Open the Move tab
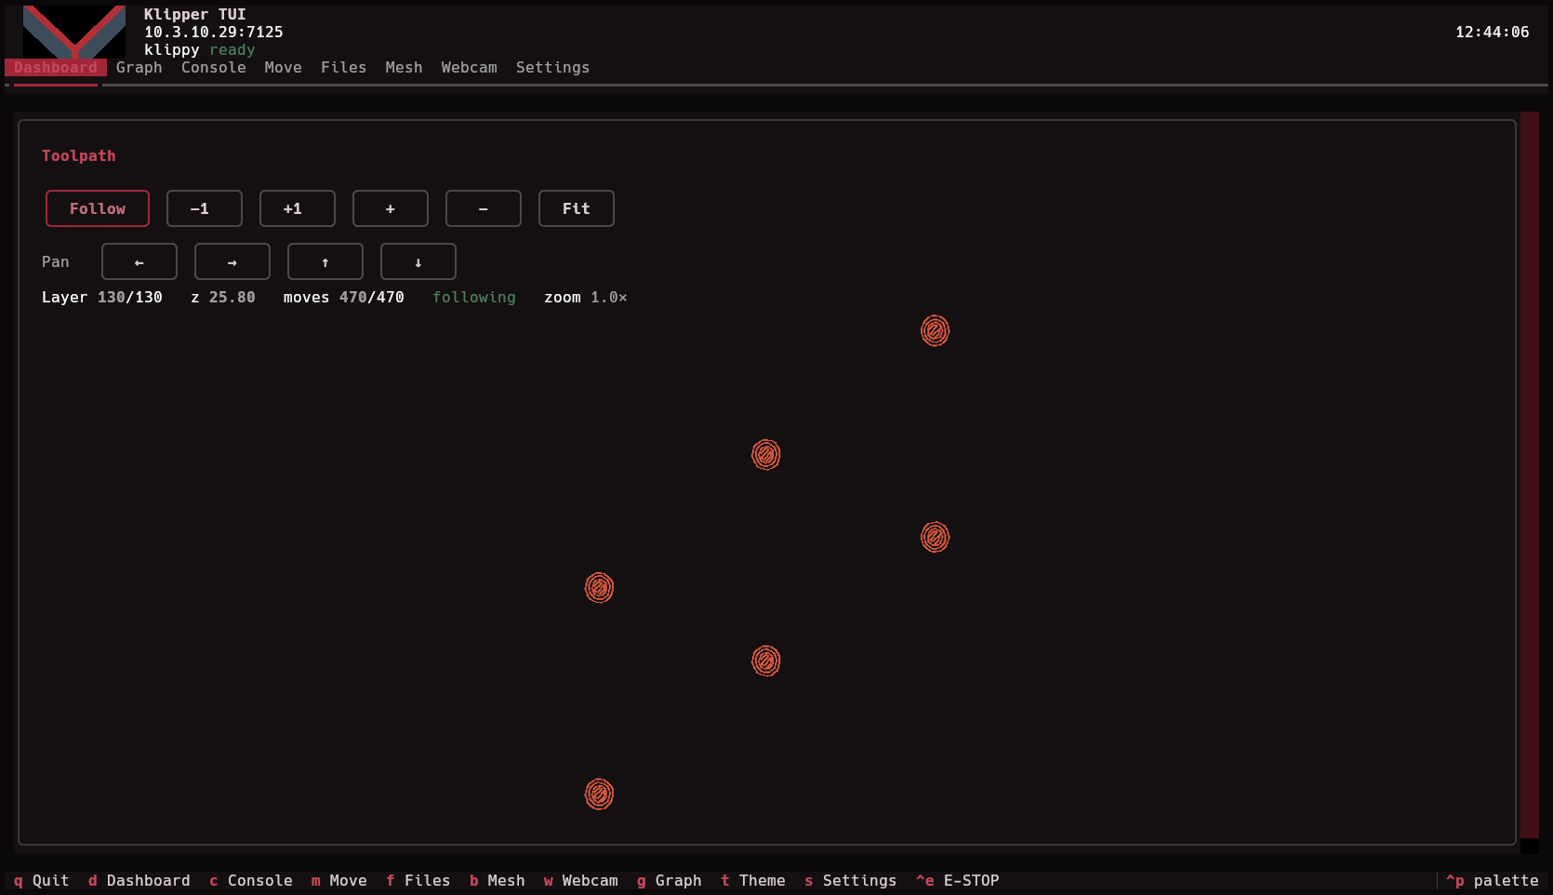 284,67
